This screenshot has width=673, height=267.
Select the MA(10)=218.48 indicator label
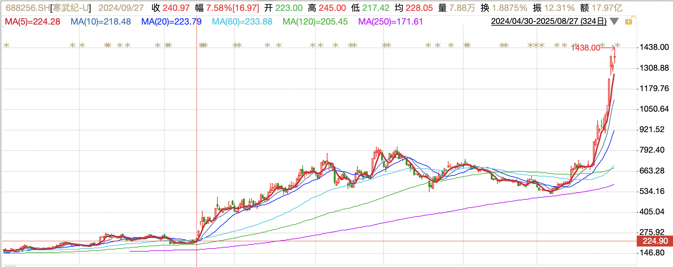pyautogui.click(x=101, y=22)
